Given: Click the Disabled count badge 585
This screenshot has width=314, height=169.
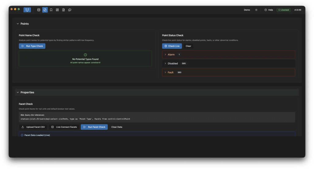Looking at the screenshot, I should 184,64.
